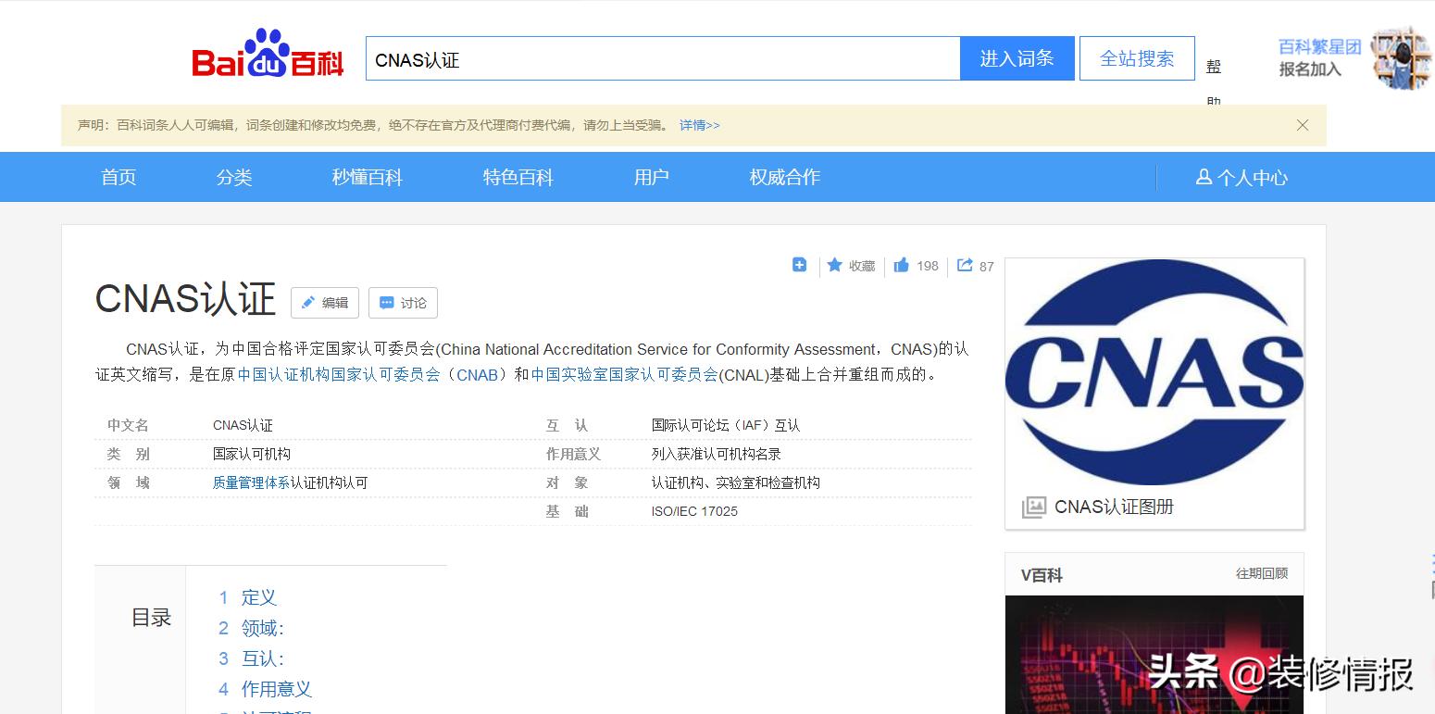Open the 往期回顾 link in V百科
Image resolution: width=1435 pixels, height=714 pixels.
(x=1262, y=573)
